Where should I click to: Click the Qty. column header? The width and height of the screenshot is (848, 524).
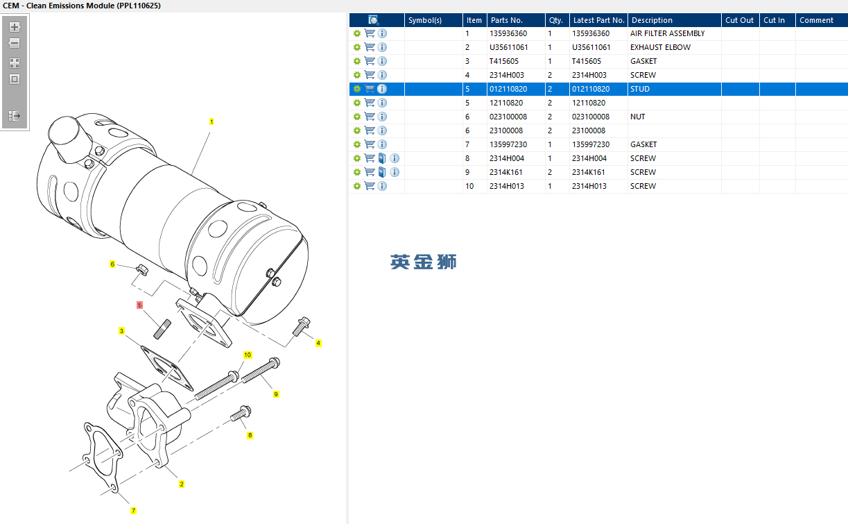point(557,20)
